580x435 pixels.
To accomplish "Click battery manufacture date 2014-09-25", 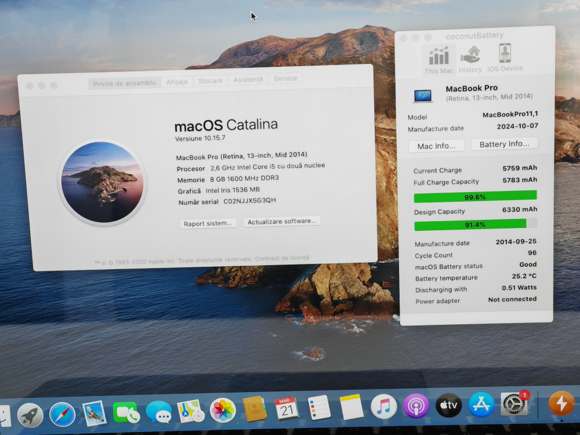I will (x=516, y=241).
